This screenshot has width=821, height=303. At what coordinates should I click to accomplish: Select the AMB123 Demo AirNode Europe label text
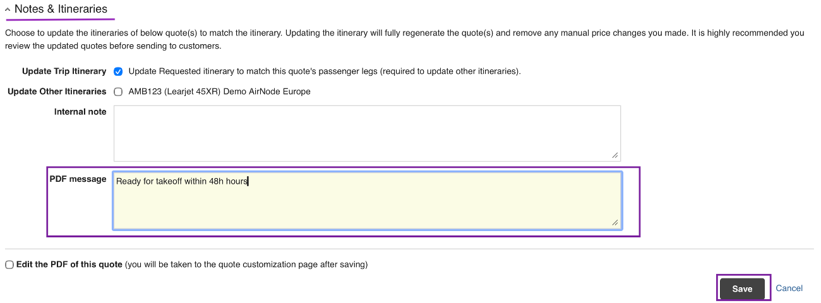(219, 92)
